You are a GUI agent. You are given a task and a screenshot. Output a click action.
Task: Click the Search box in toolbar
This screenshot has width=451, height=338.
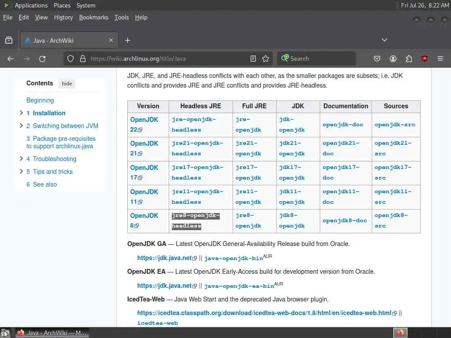pos(316,59)
